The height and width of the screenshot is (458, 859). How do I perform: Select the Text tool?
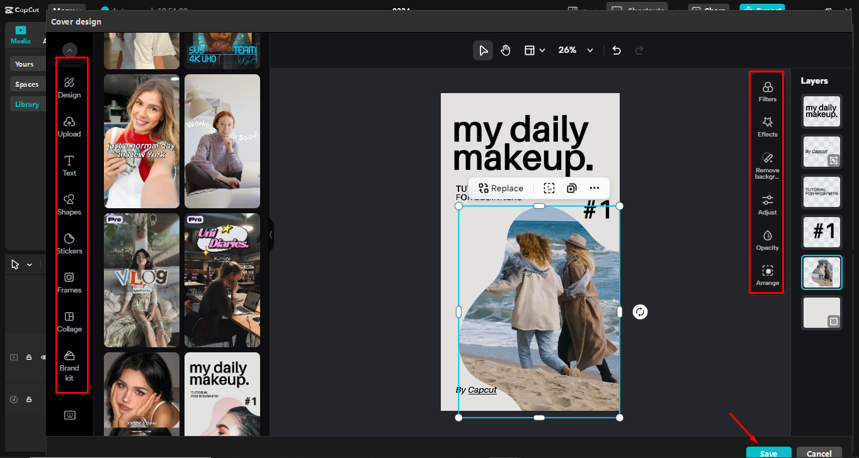tap(69, 165)
